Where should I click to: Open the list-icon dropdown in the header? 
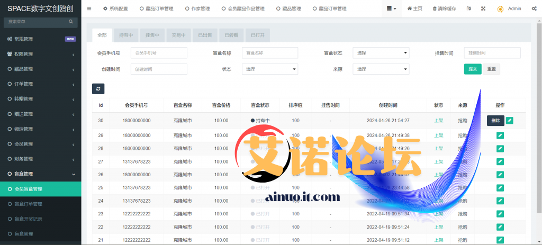click(x=392, y=8)
